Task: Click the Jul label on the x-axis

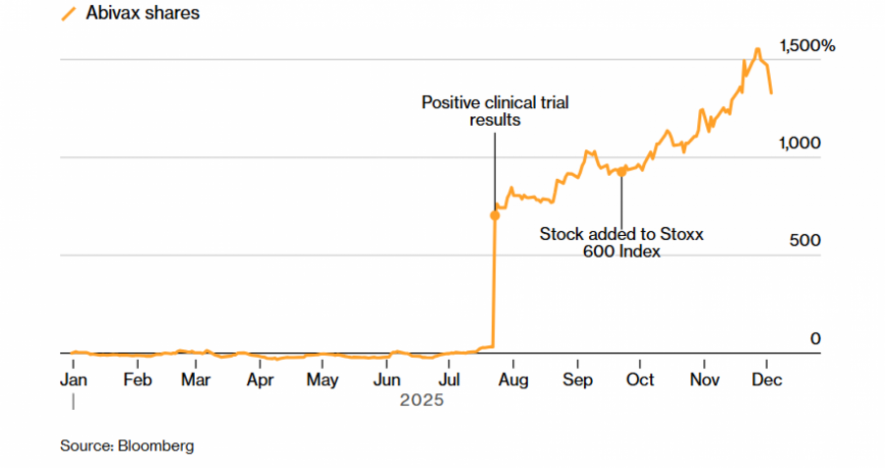Action: click(x=450, y=380)
